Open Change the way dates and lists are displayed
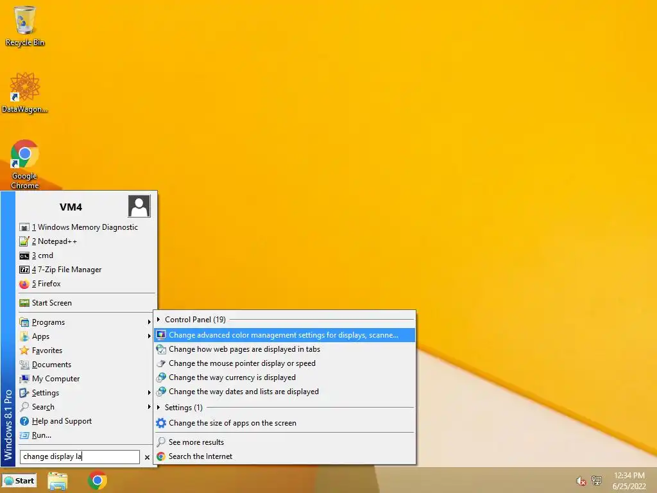The width and height of the screenshot is (657, 493). (x=285, y=392)
